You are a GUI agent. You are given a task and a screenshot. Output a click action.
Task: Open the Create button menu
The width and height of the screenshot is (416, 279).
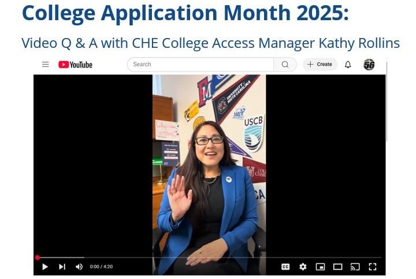click(x=320, y=65)
